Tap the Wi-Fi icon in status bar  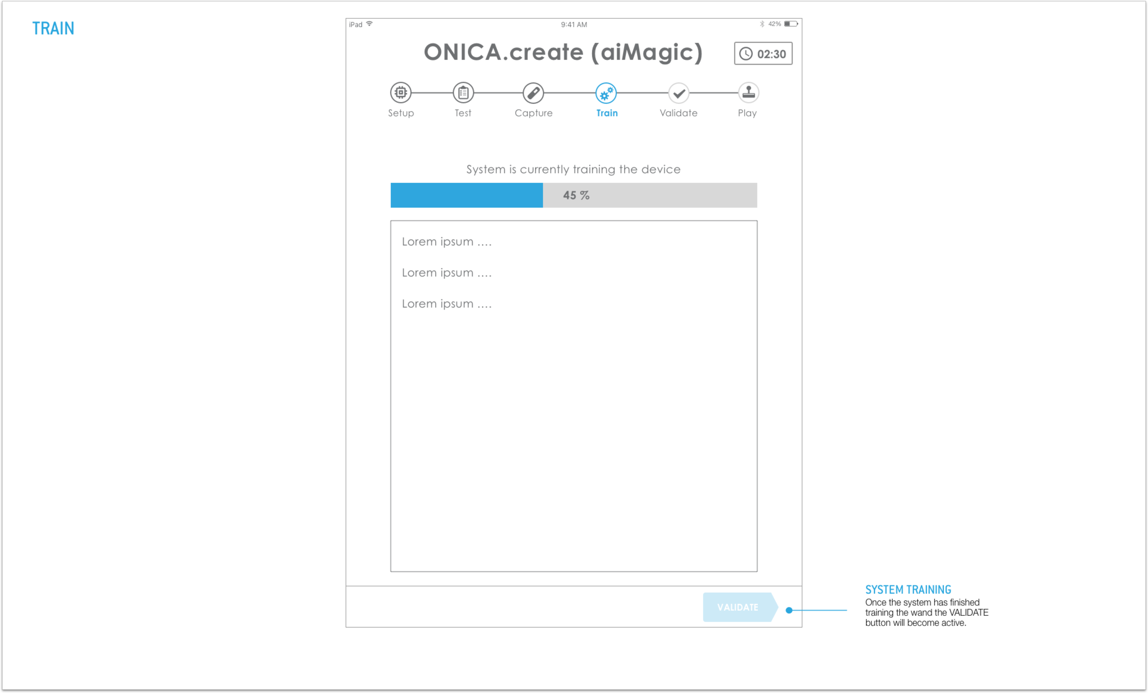[x=369, y=24]
